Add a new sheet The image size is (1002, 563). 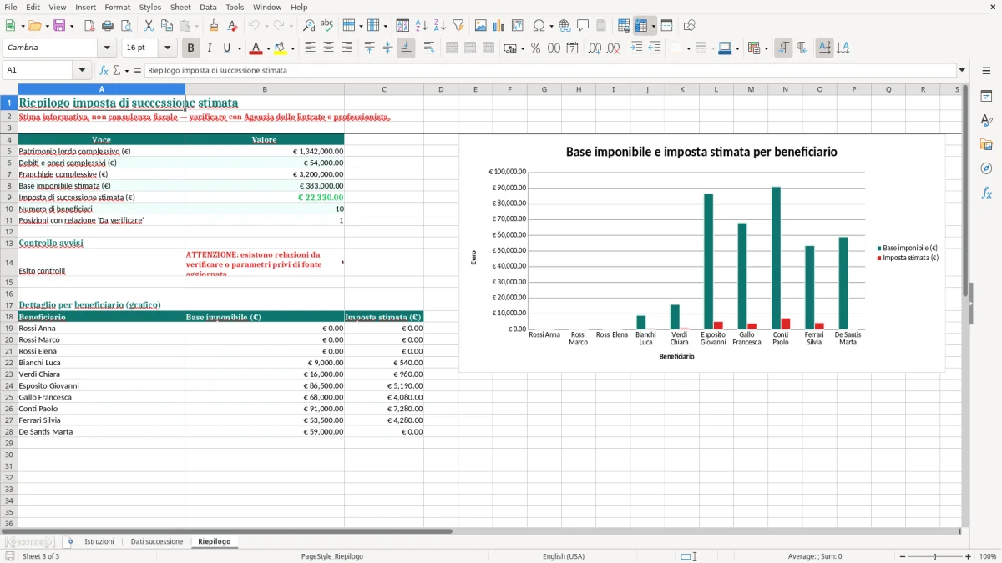[x=70, y=541]
